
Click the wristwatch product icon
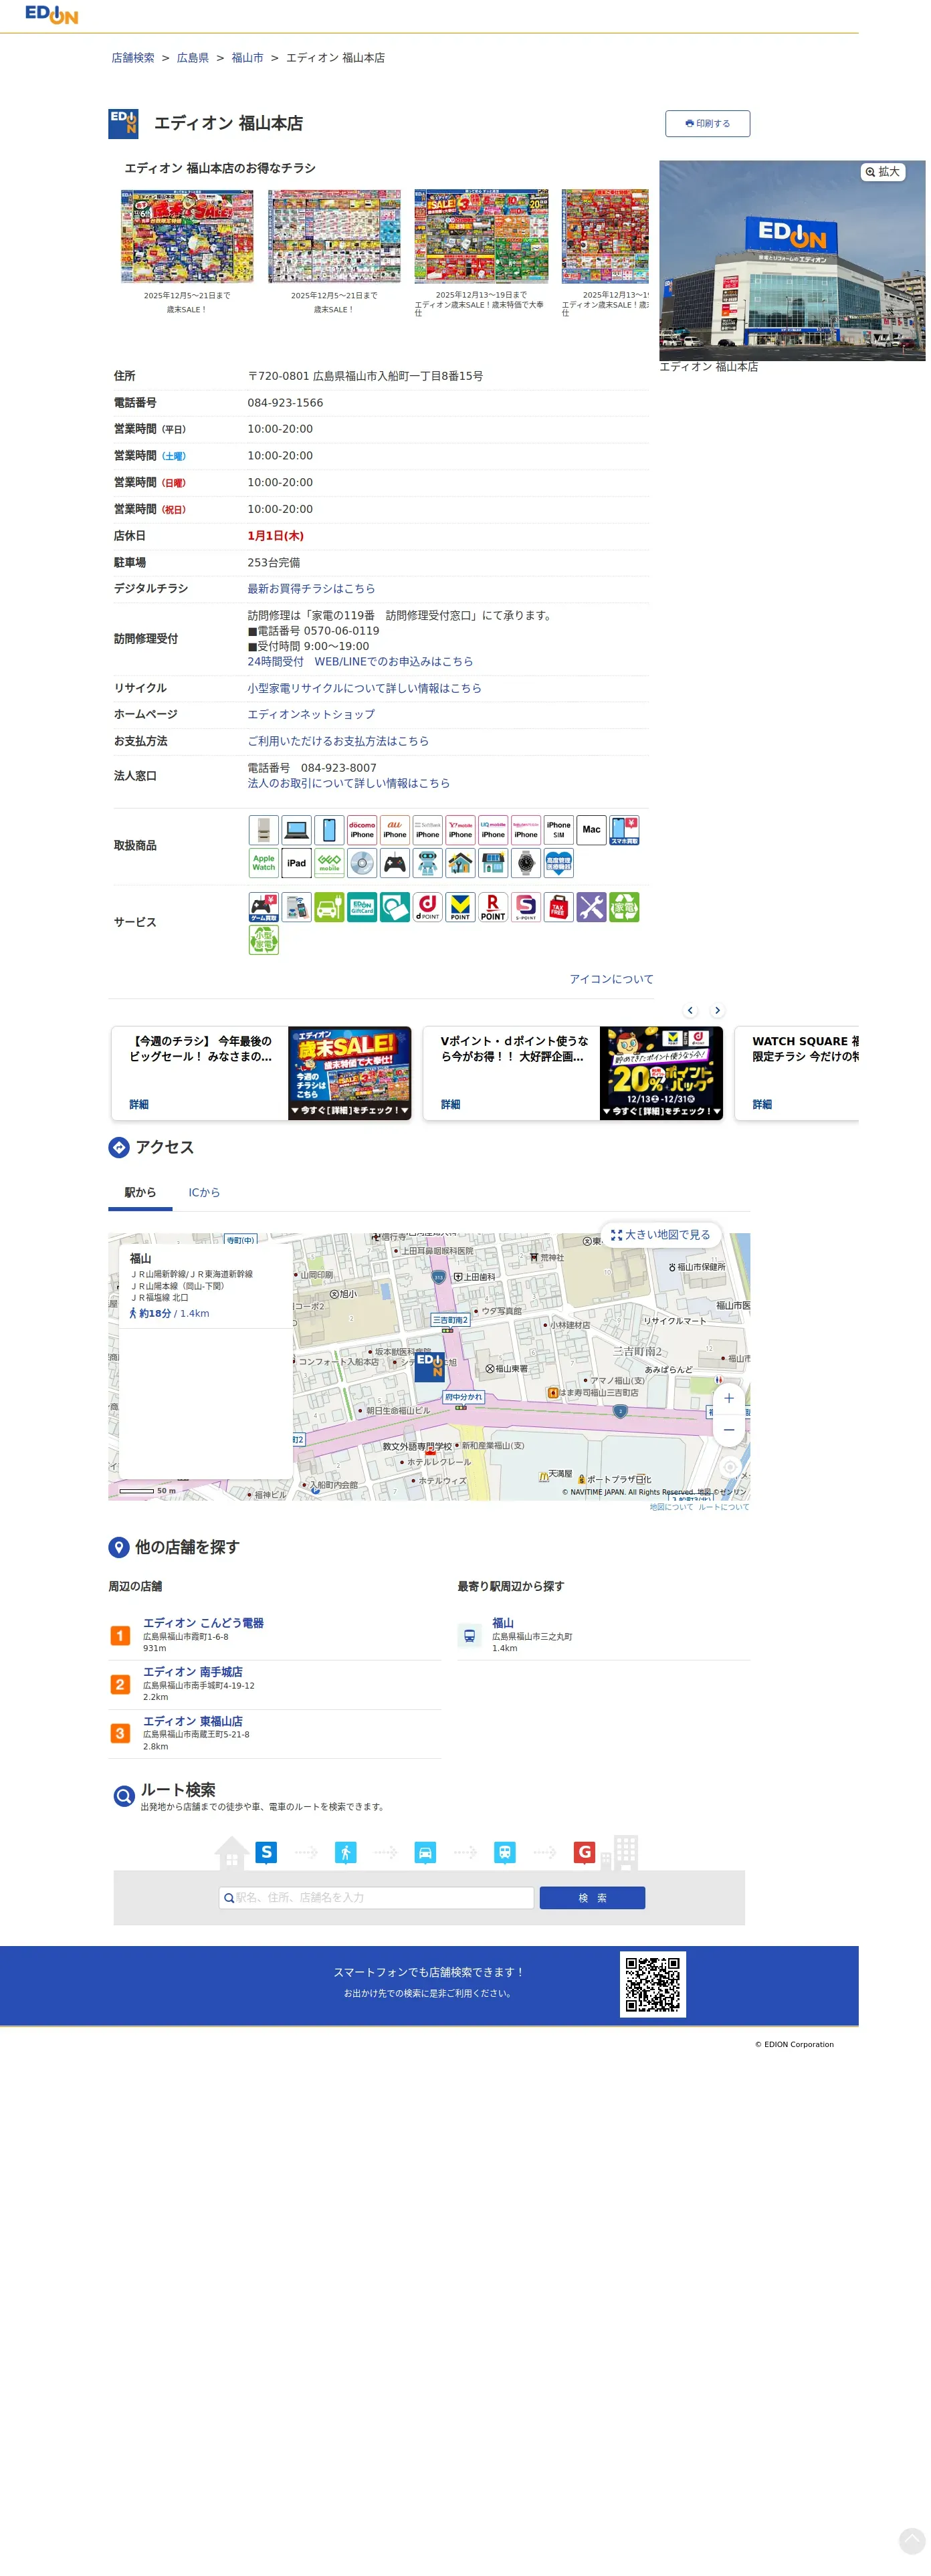[526, 862]
